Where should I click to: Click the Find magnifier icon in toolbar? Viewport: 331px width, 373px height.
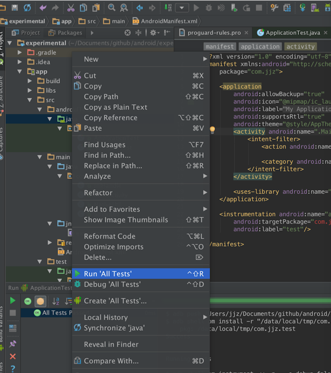click(x=111, y=8)
